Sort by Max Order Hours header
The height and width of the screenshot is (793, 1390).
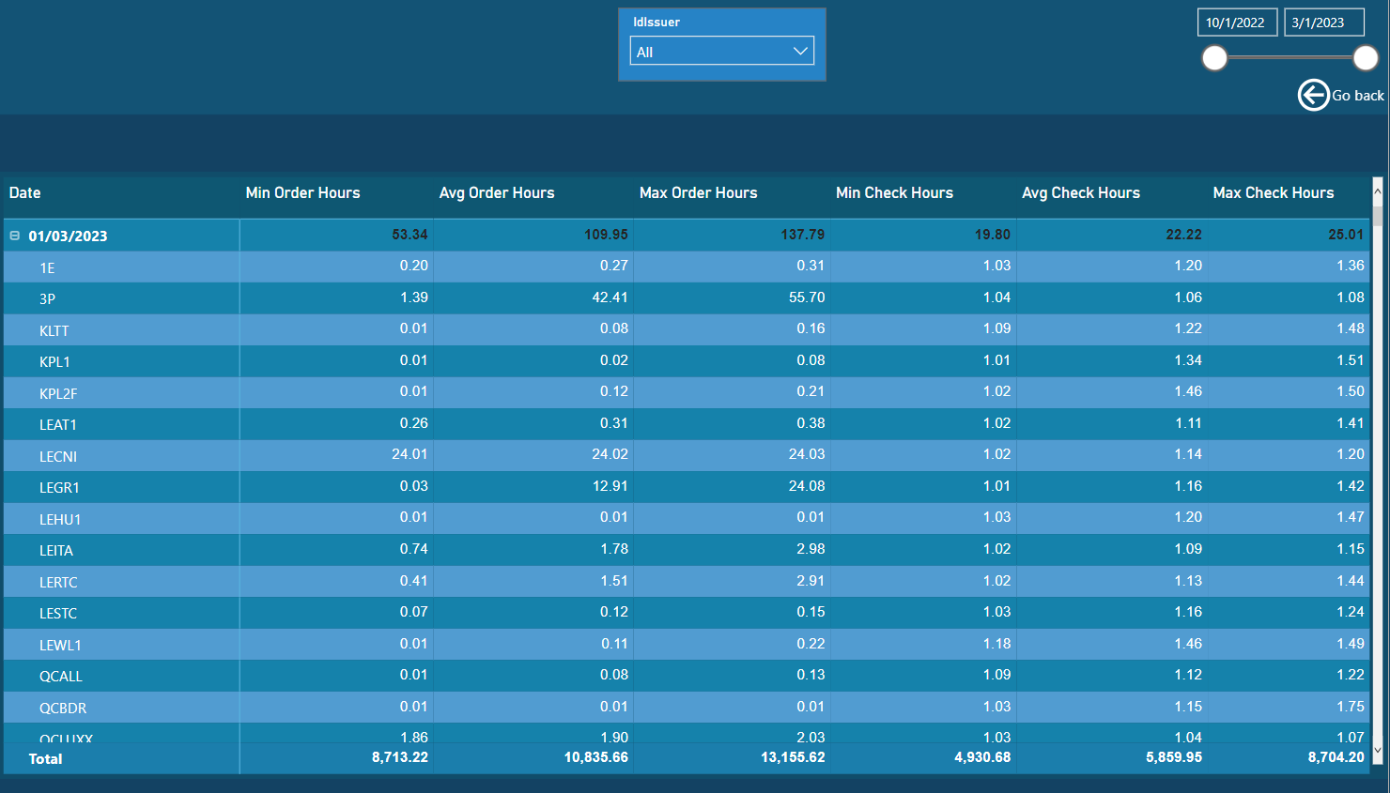698,193
